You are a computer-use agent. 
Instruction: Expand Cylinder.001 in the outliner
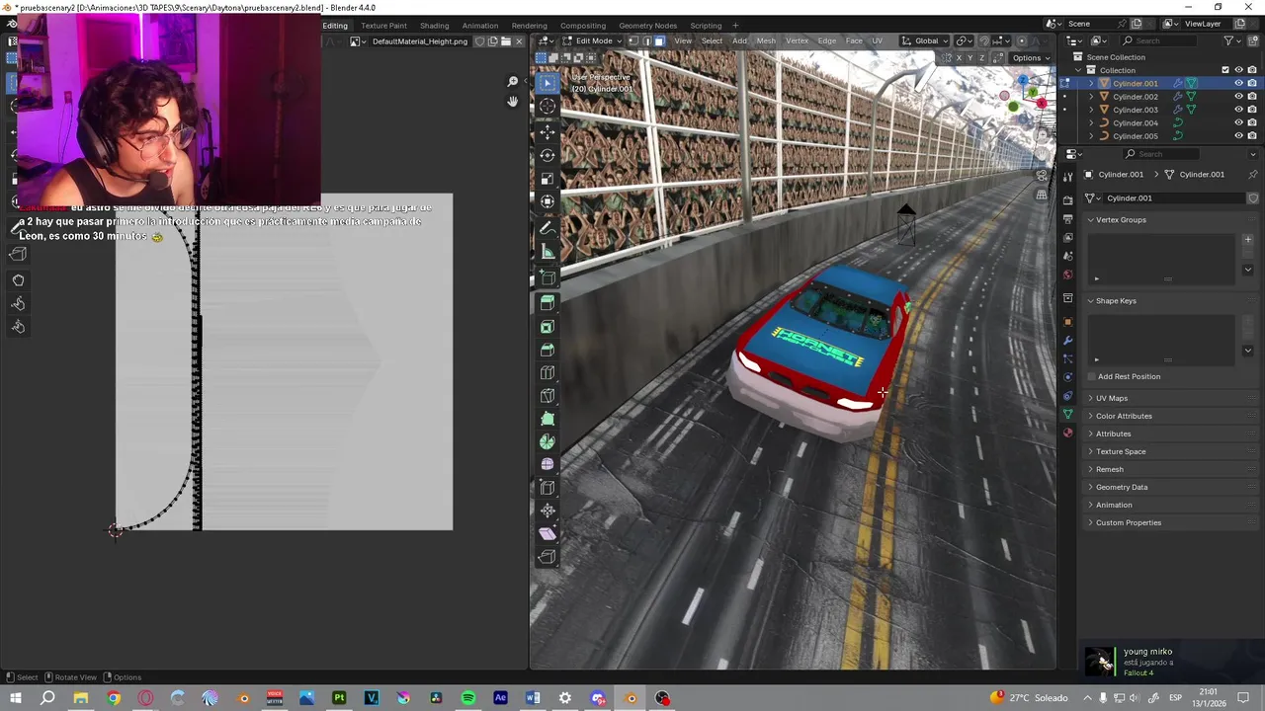(1091, 84)
